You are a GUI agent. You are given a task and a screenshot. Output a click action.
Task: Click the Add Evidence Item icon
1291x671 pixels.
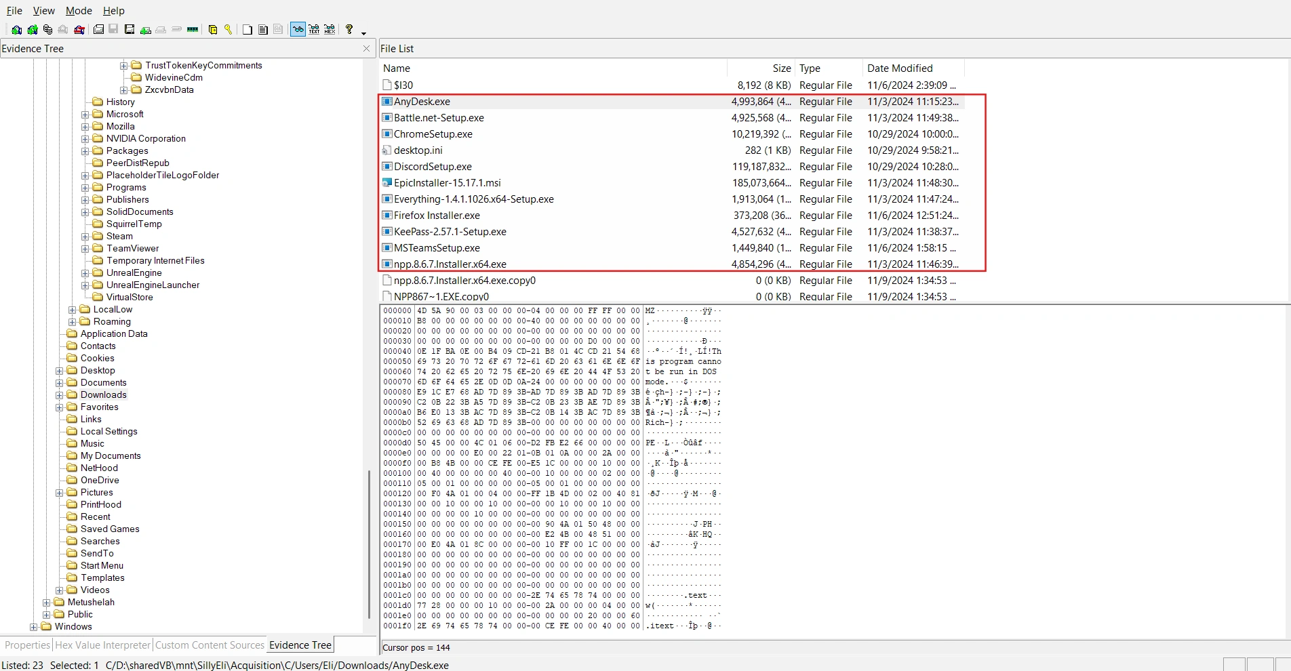tap(16, 29)
